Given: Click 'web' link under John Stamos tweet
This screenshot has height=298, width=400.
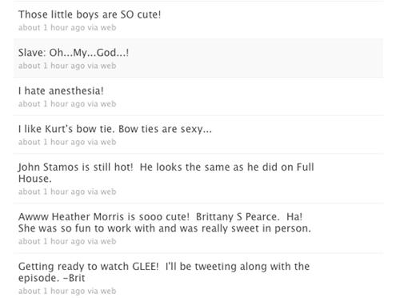Looking at the screenshot, I should (x=108, y=191).
